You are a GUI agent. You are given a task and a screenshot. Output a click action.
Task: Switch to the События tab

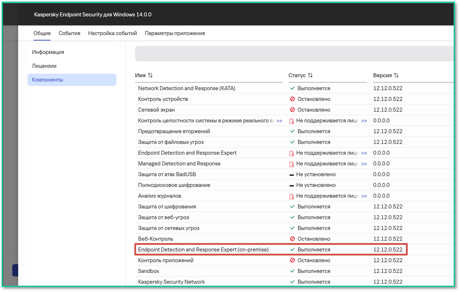click(69, 33)
